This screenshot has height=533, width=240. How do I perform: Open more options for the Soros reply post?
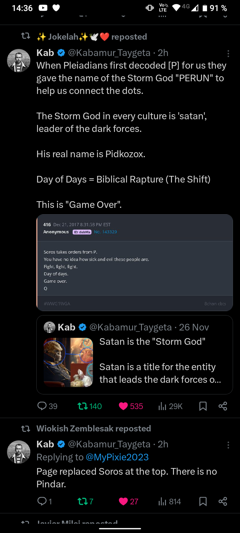tap(228, 445)
